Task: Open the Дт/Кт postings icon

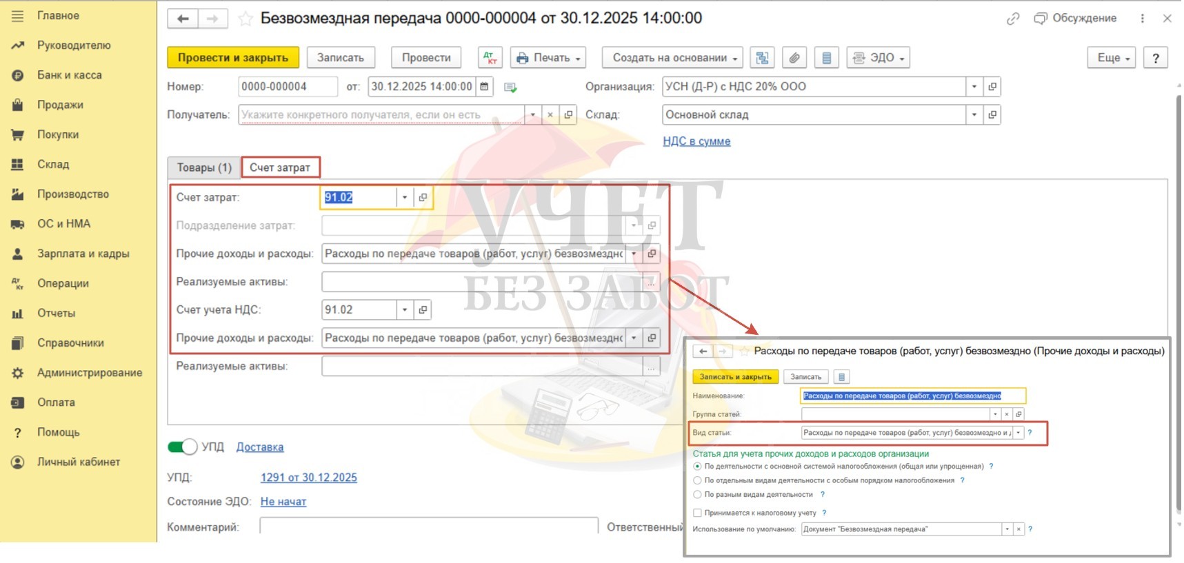Action: click(490, 58)
